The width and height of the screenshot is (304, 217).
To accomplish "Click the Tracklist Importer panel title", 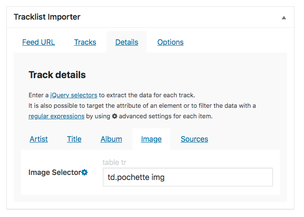I will click(x=47, y=17).
